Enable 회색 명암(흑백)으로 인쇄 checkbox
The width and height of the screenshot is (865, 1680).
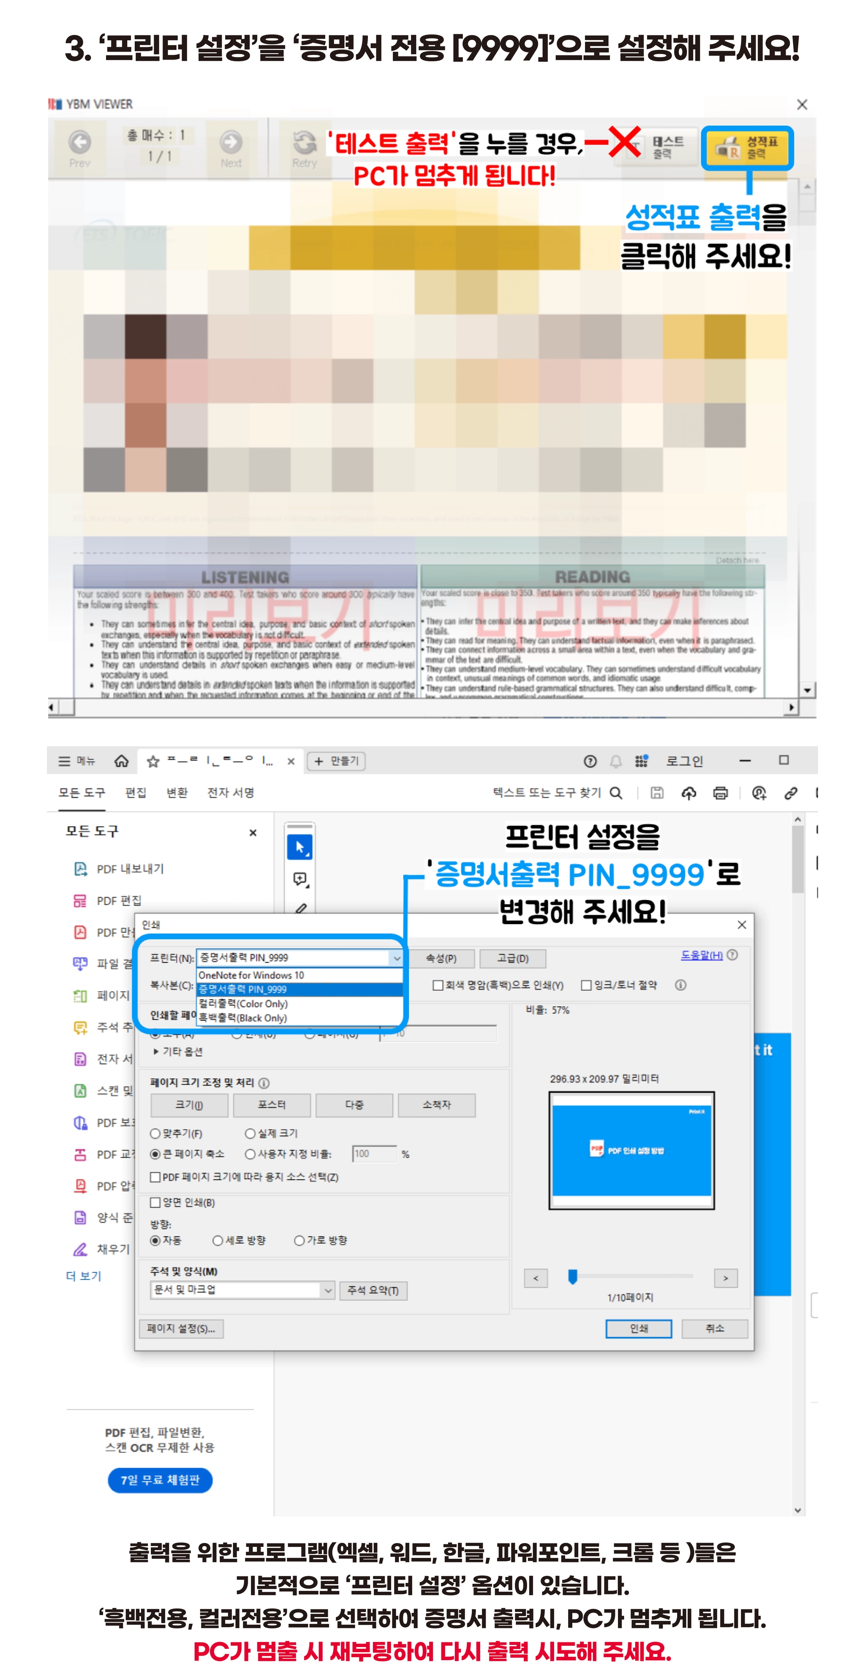438,985
